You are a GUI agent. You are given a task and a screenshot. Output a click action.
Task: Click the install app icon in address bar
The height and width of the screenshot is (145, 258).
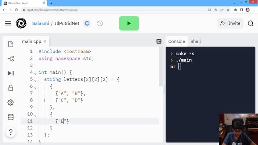tap(210, 10)
